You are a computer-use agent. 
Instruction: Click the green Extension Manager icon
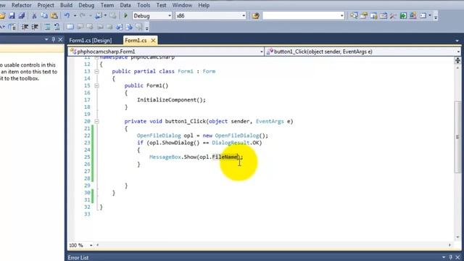pos(403,16)
